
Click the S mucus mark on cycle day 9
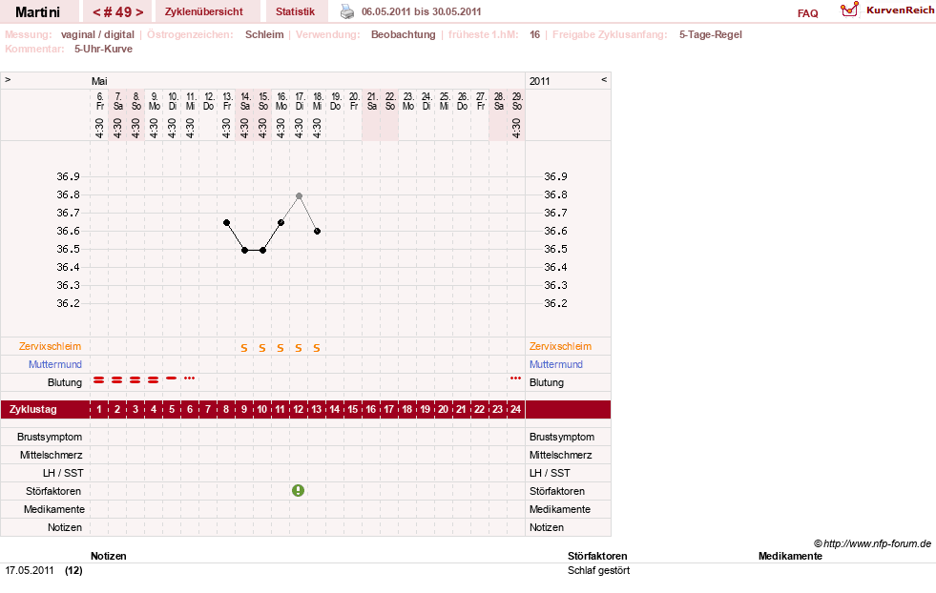(244, 348)
